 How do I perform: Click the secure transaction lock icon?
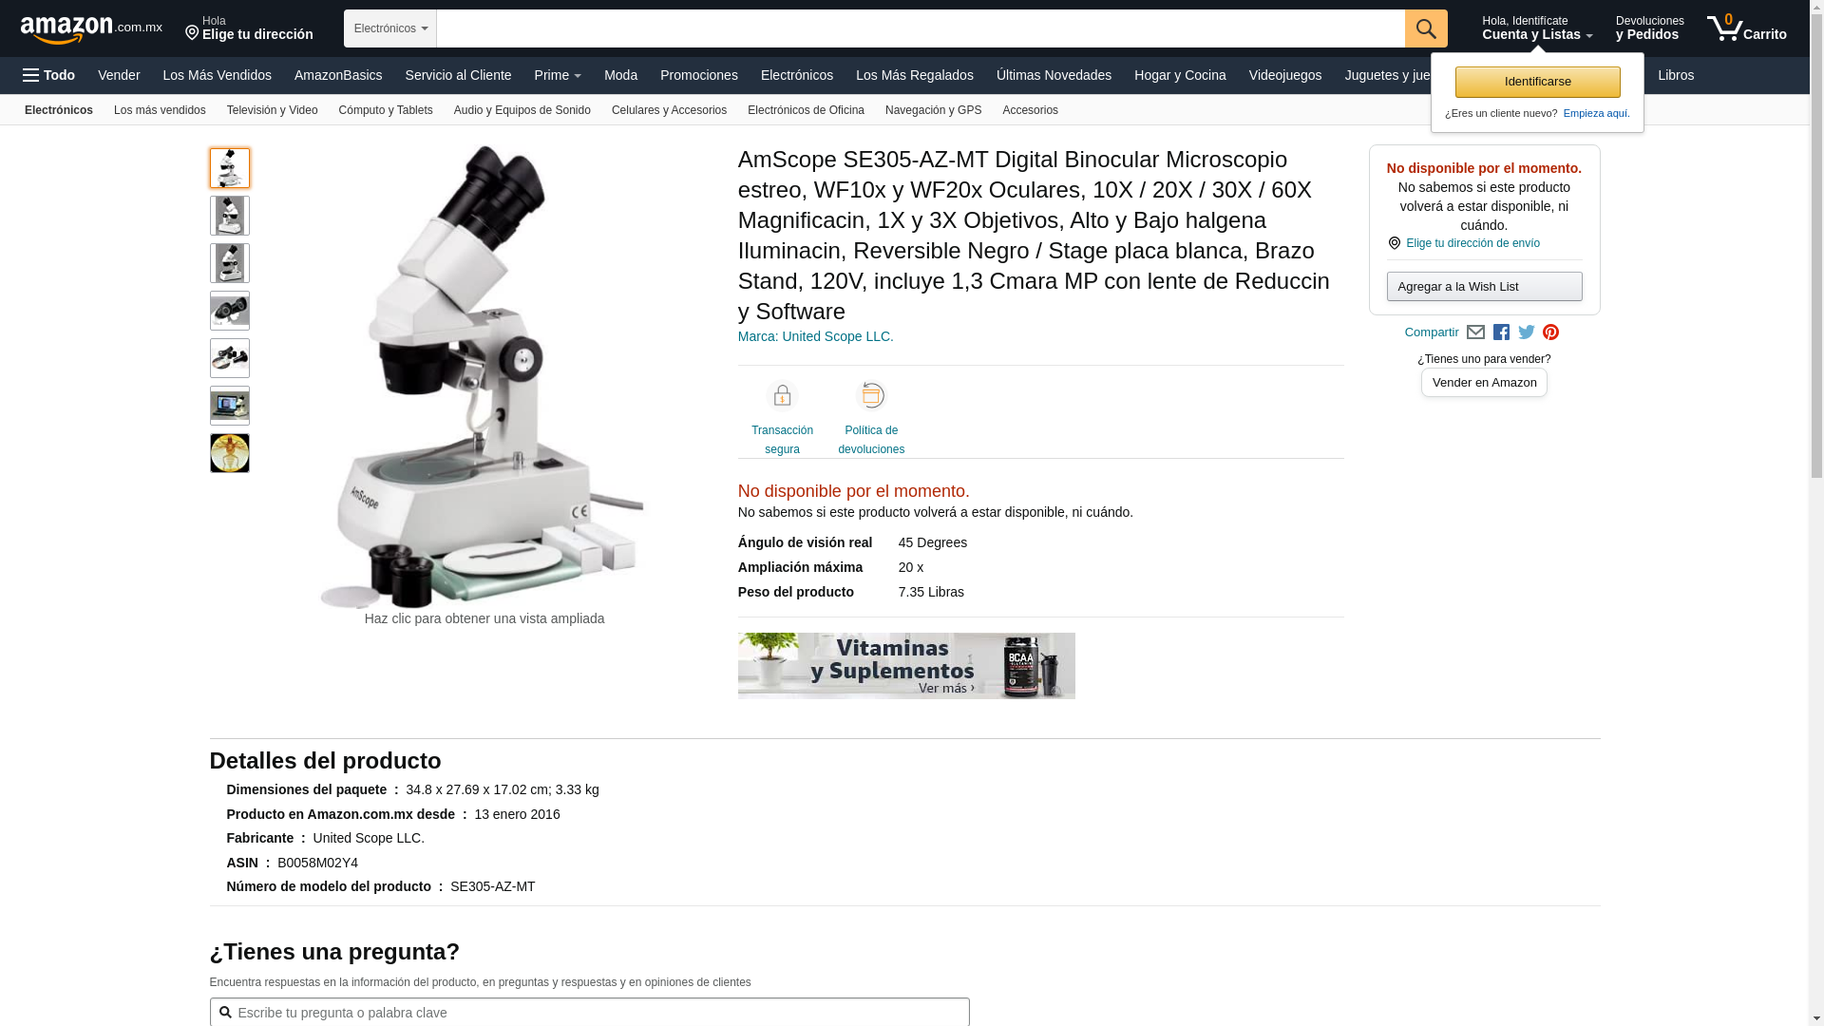(x=782, y=395)
